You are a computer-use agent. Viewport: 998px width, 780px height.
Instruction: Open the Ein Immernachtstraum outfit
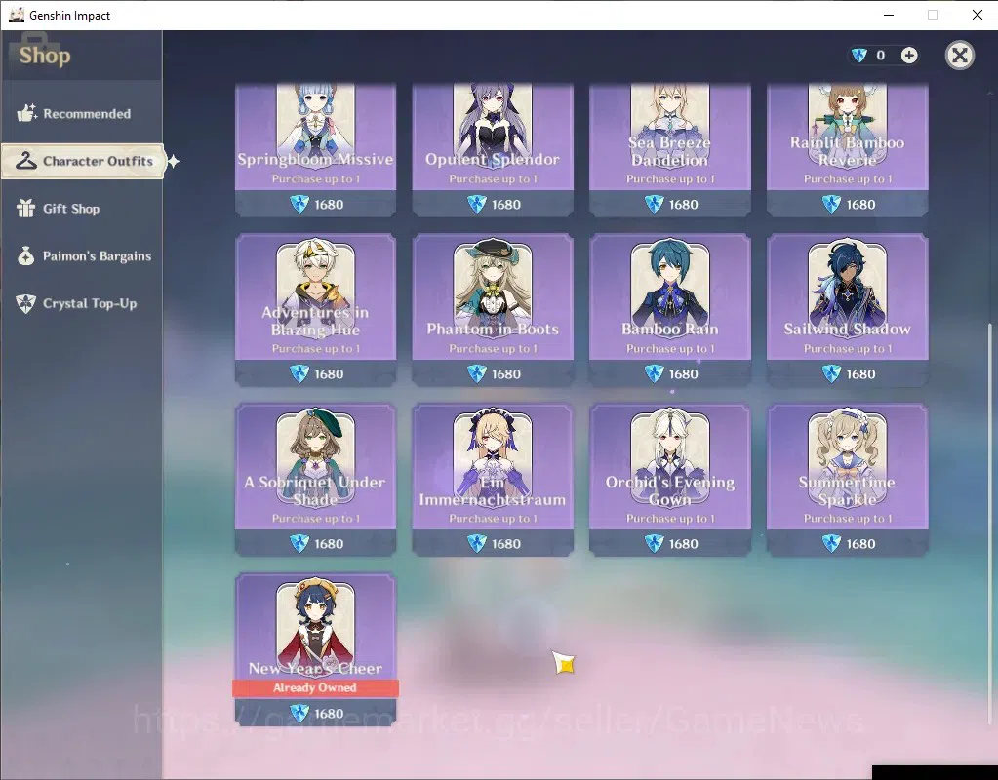pyautogui.click(x=493, y=480)
